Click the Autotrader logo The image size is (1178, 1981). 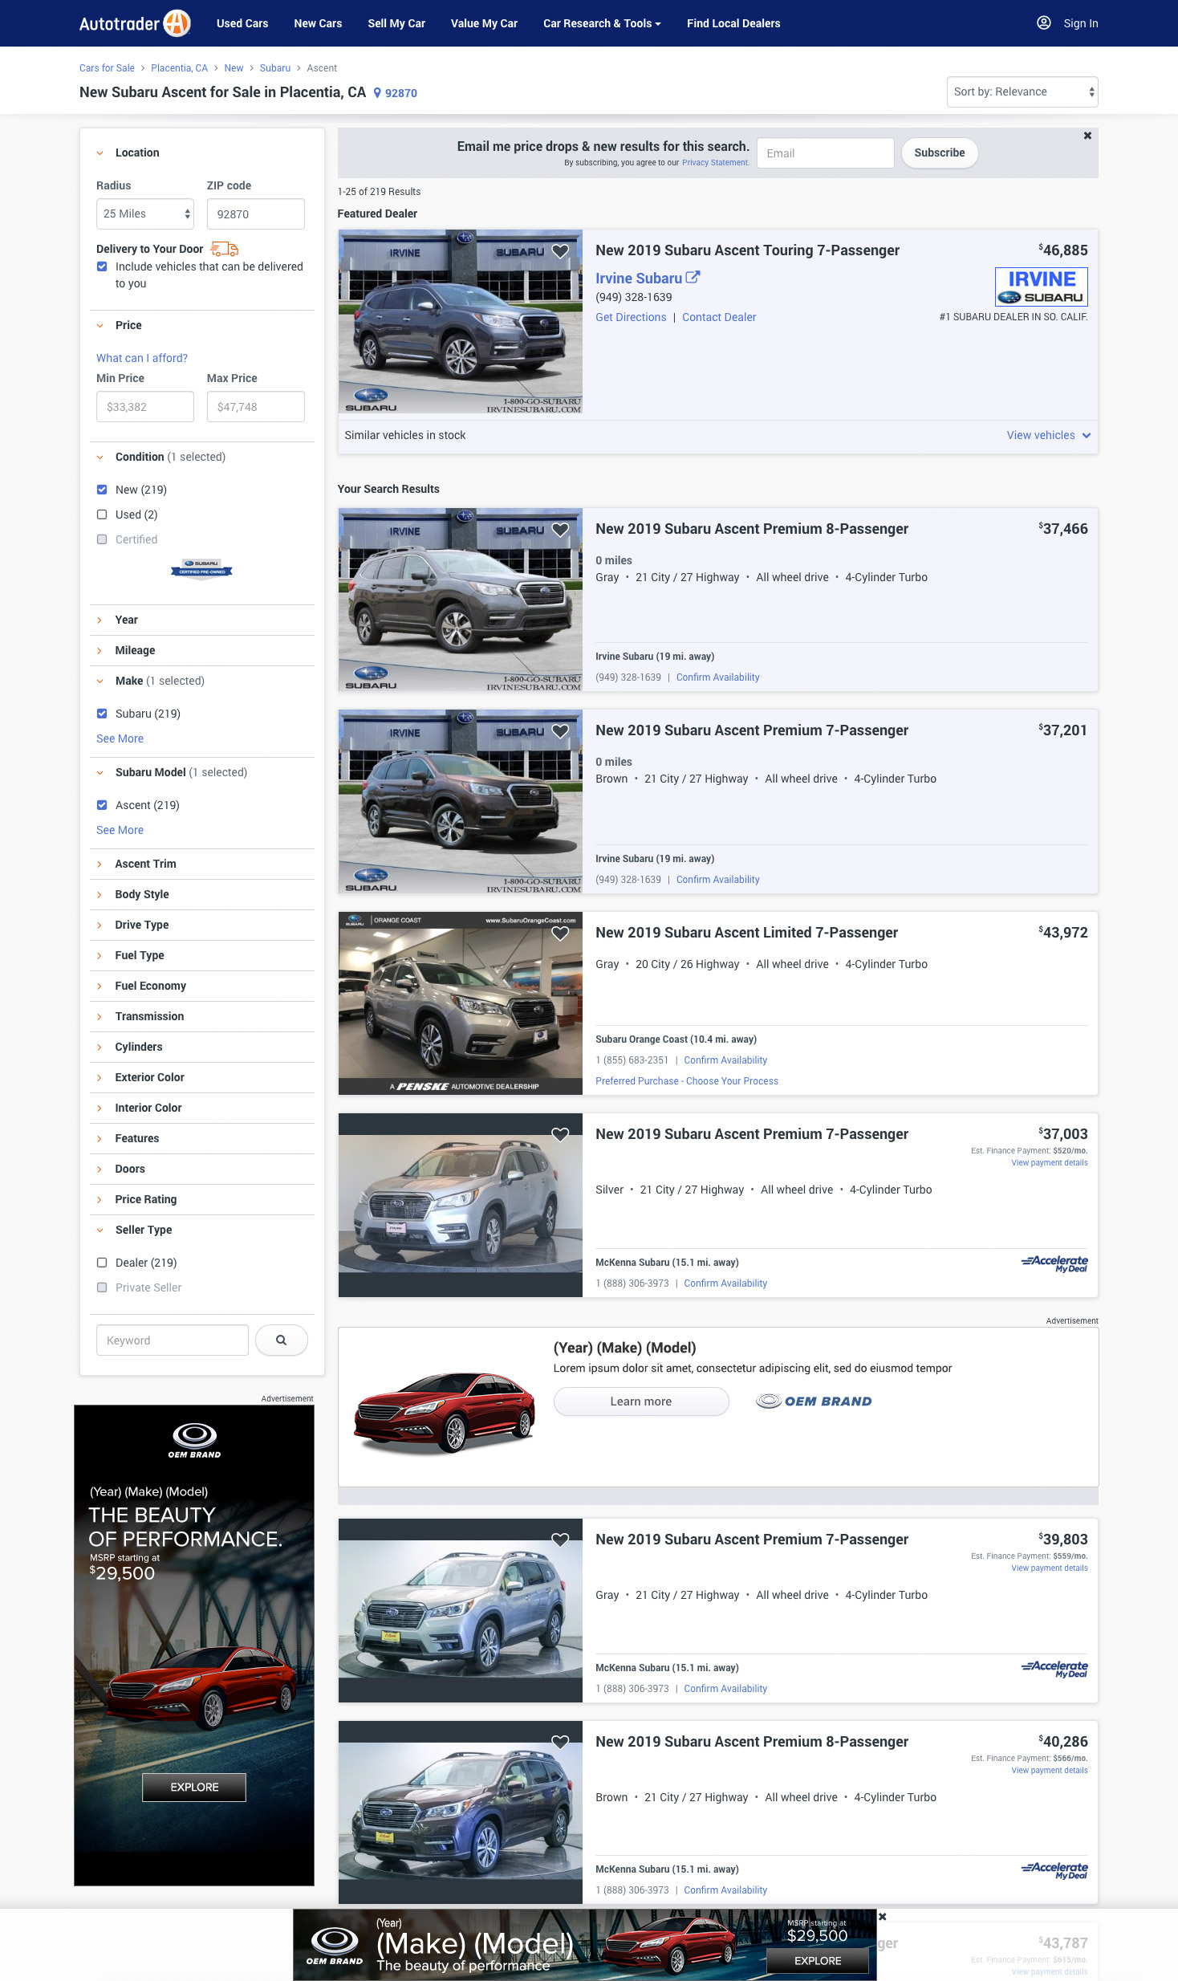[x=135, y=23]
